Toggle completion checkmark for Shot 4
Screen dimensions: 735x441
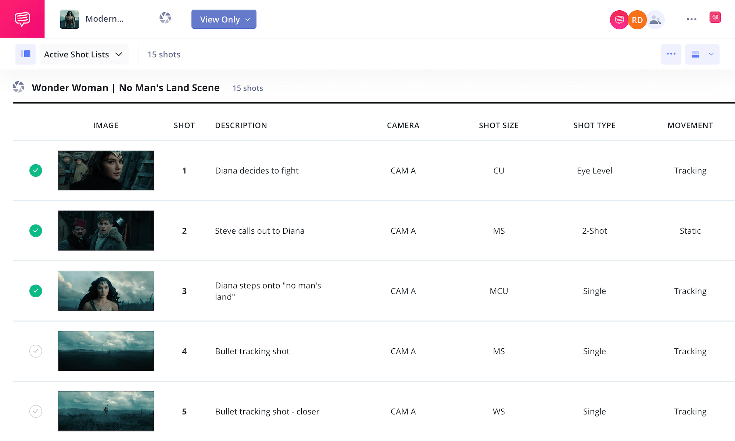pos(36,351)
